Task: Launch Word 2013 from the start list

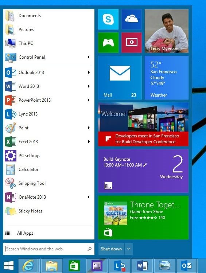Action: 48,86
